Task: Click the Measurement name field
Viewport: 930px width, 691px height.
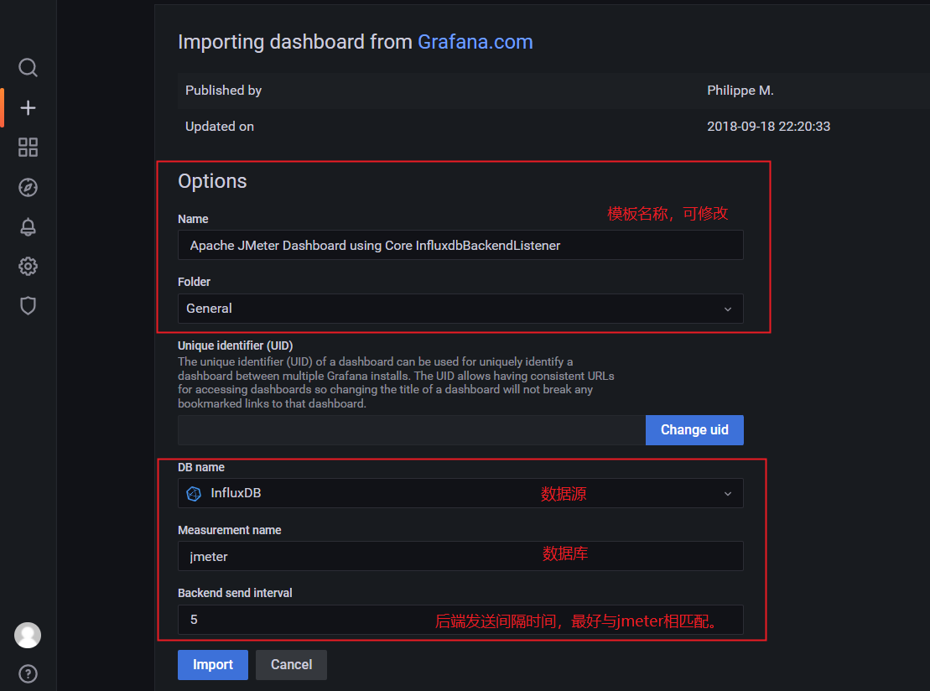Action: tap(460, 556)
